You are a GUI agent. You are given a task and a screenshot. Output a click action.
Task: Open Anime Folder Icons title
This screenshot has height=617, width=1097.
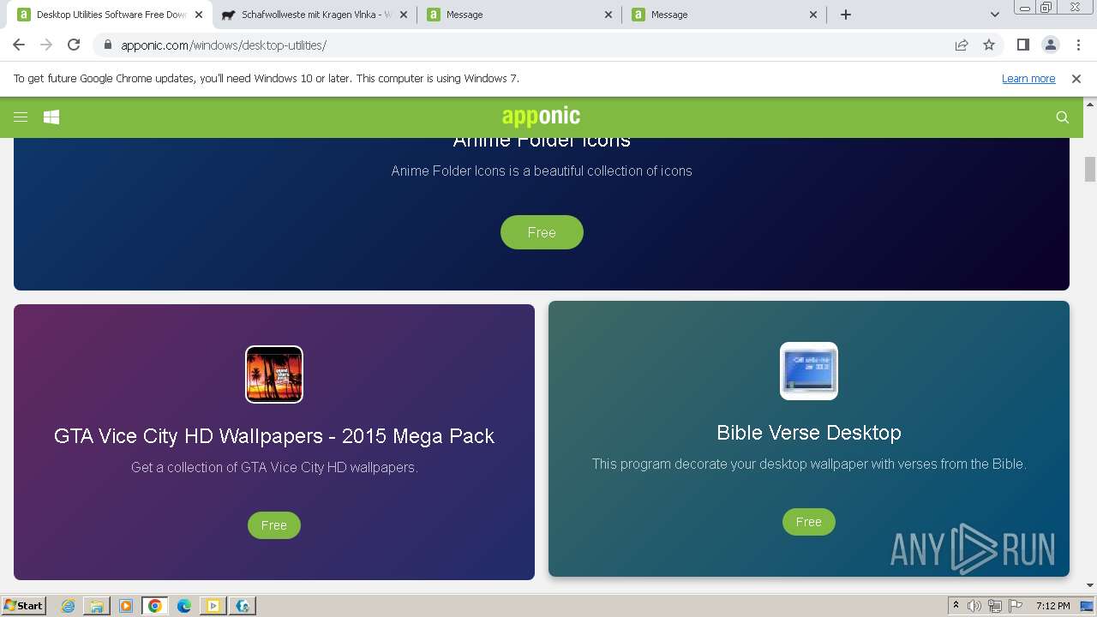click(x=542, y=142)
